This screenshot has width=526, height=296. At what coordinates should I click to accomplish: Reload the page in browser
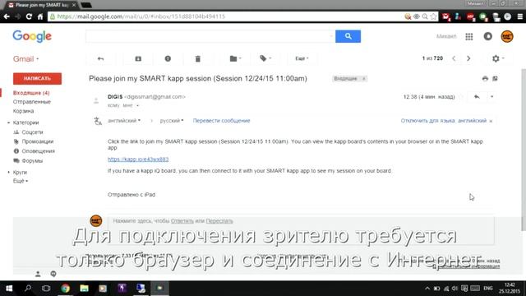(x=29, y=16)
